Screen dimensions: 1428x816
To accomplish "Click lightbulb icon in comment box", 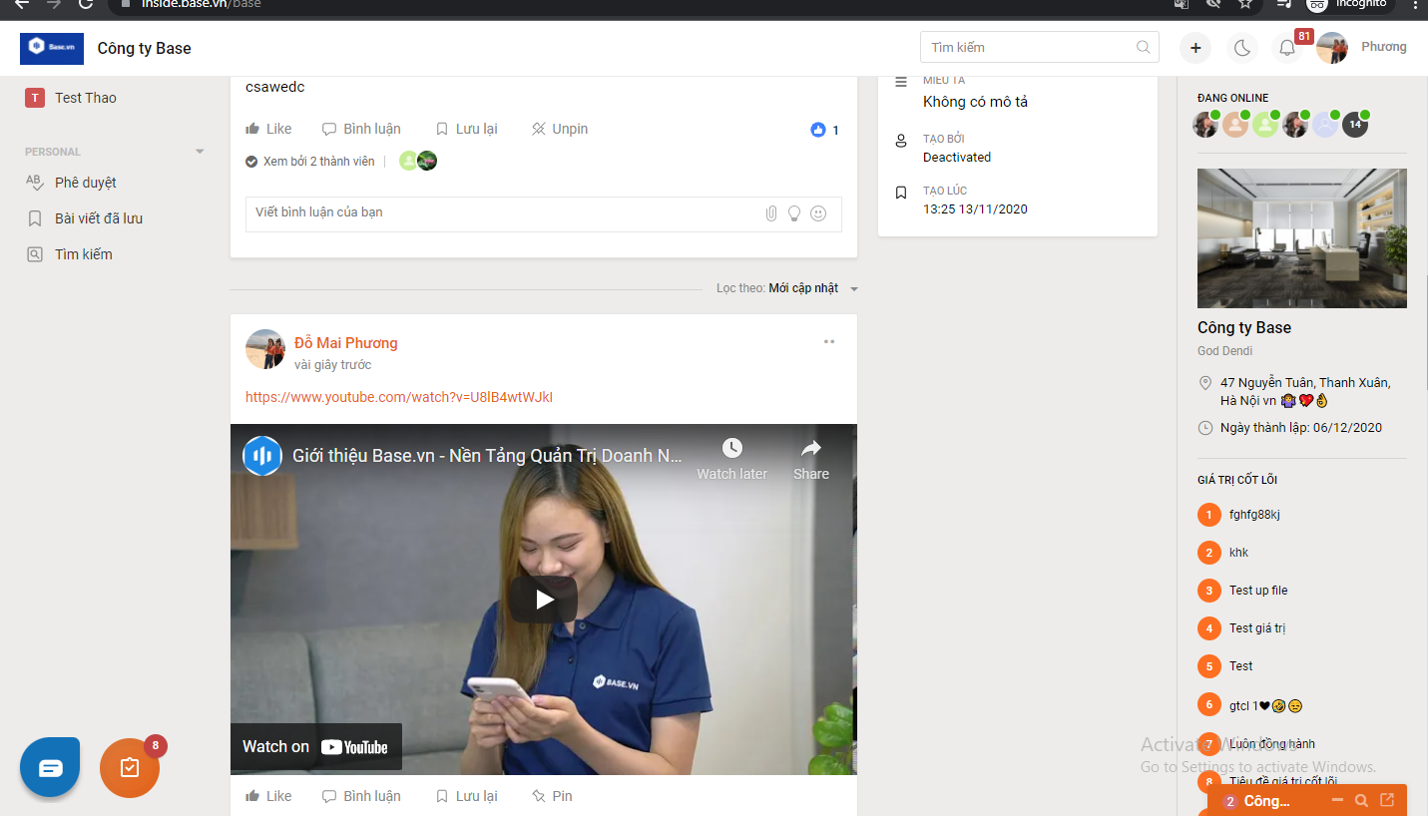I will (x=794, y=213).
